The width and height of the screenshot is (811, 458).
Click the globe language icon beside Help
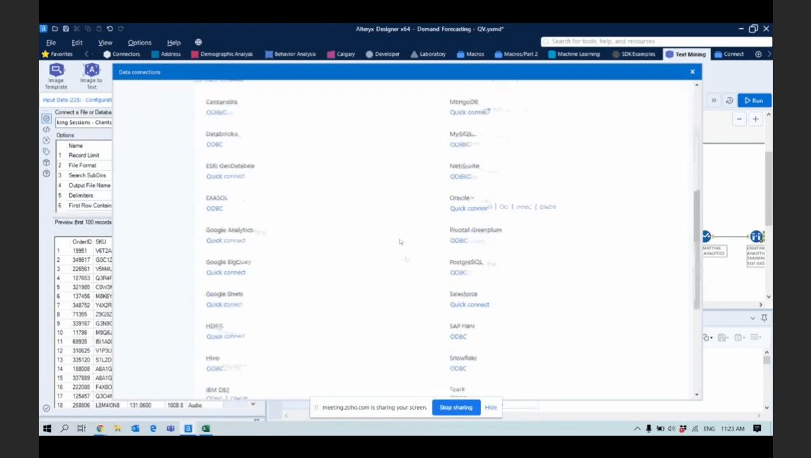[198, 43]
